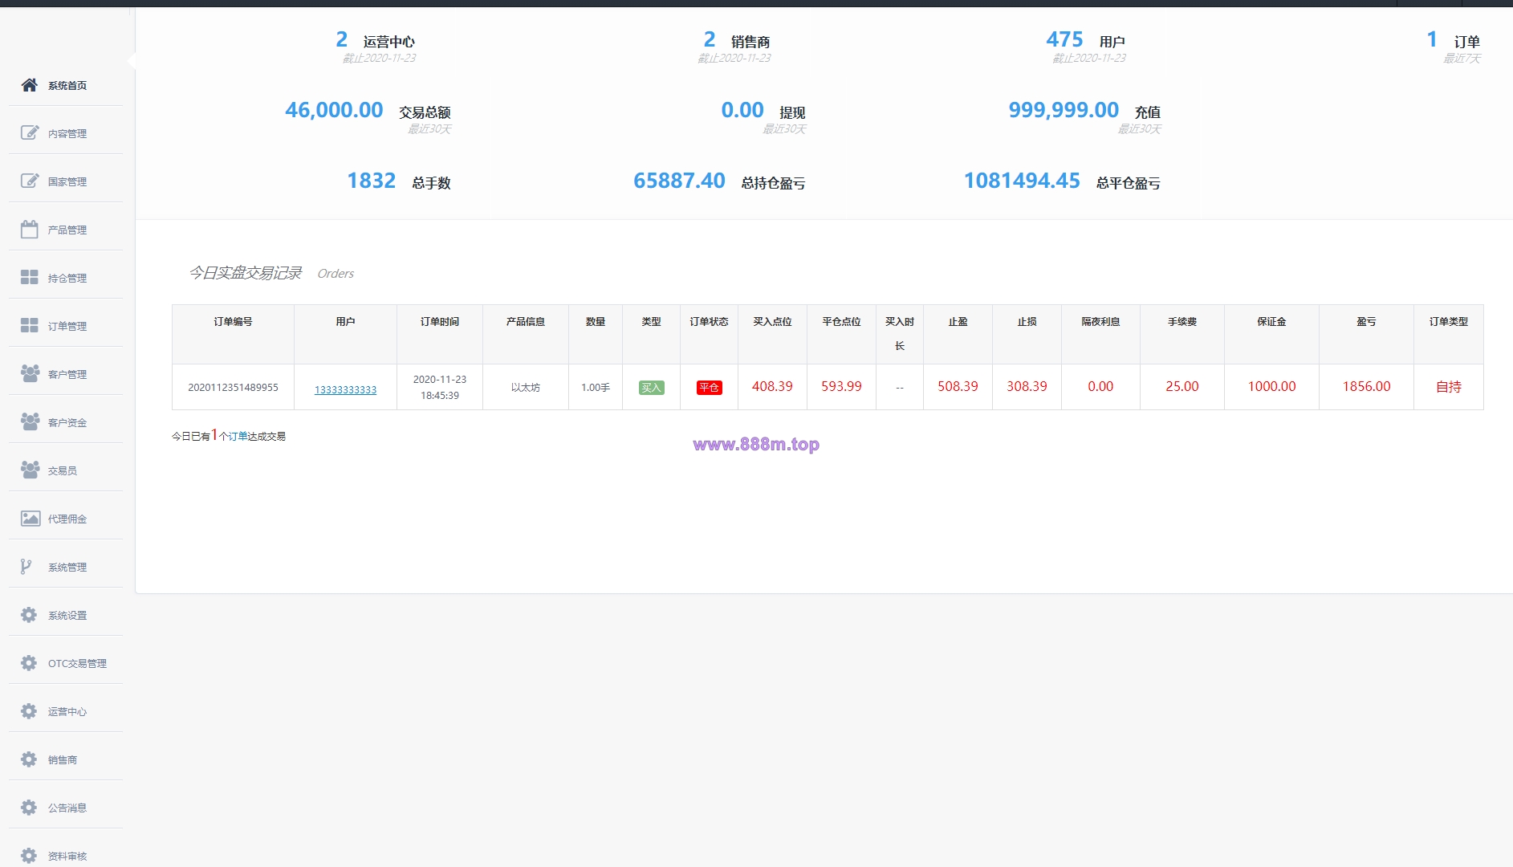This screenshot has height=867, width=1513.
Task: Click the 以太坊 product cell
Action: [x=526, y=388]
